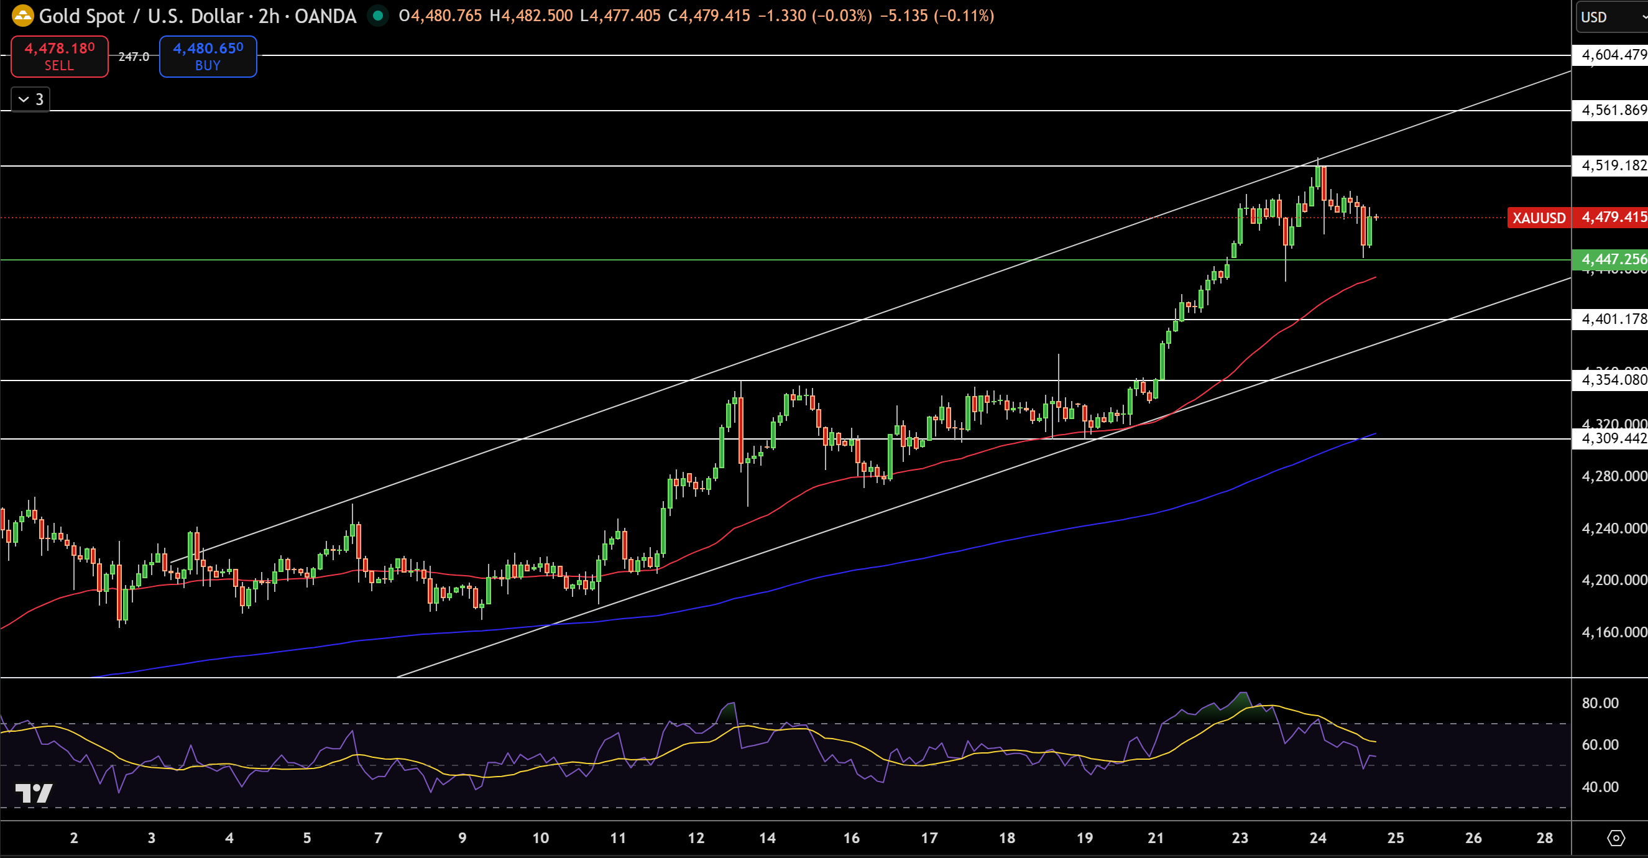Click date 23 on the time axis
Image resolution: width=1648 pixels, height=858 pixels.
click(x=1240, y=837)
